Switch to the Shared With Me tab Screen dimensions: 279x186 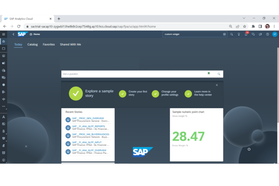pyautogui.click(x=70, y=44)
